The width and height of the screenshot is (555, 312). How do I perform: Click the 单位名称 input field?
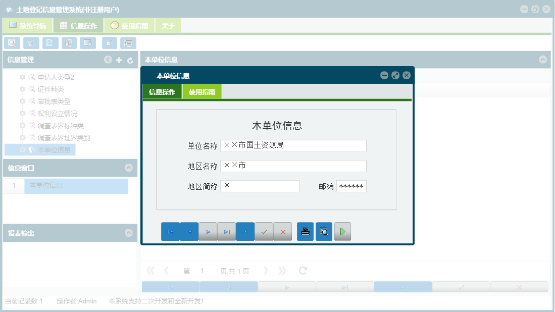point(293,146)
